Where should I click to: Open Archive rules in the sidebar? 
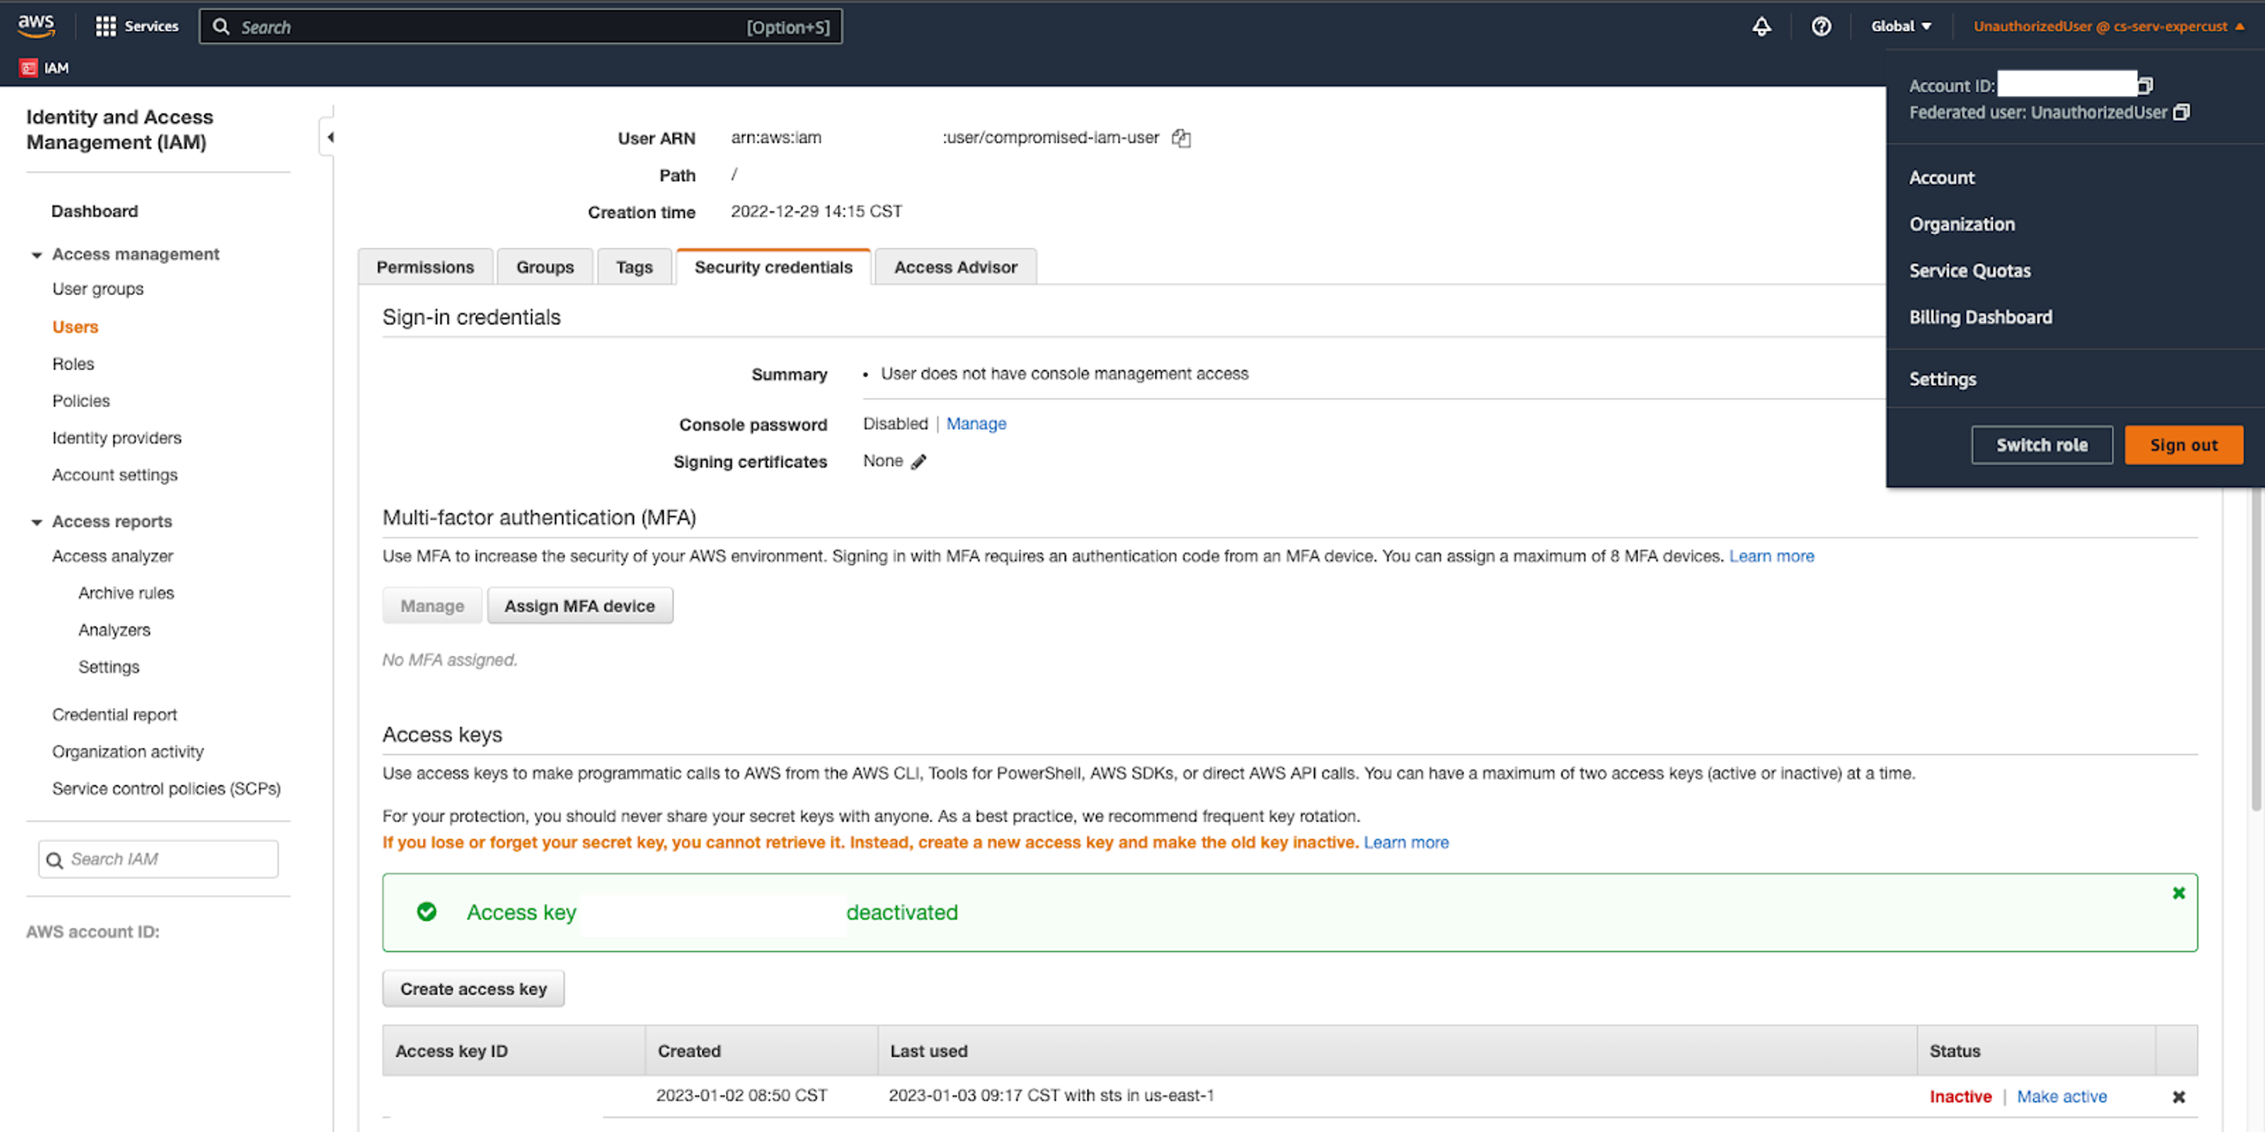pyautogui.click(x=126, y=594)
